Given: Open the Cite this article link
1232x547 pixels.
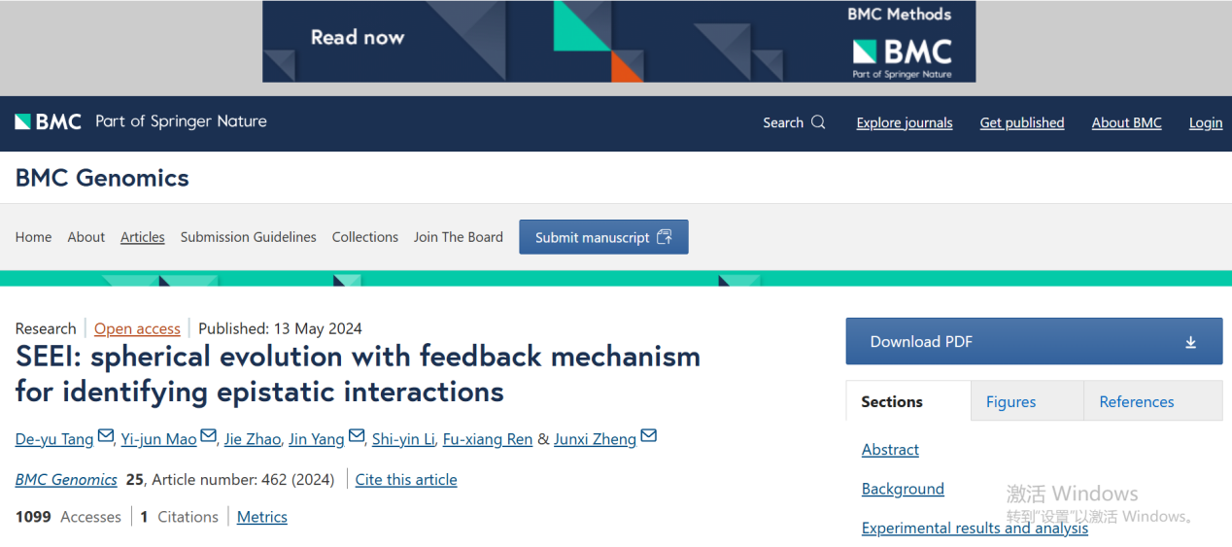Looking at the screenshot, I should point(405,479).
